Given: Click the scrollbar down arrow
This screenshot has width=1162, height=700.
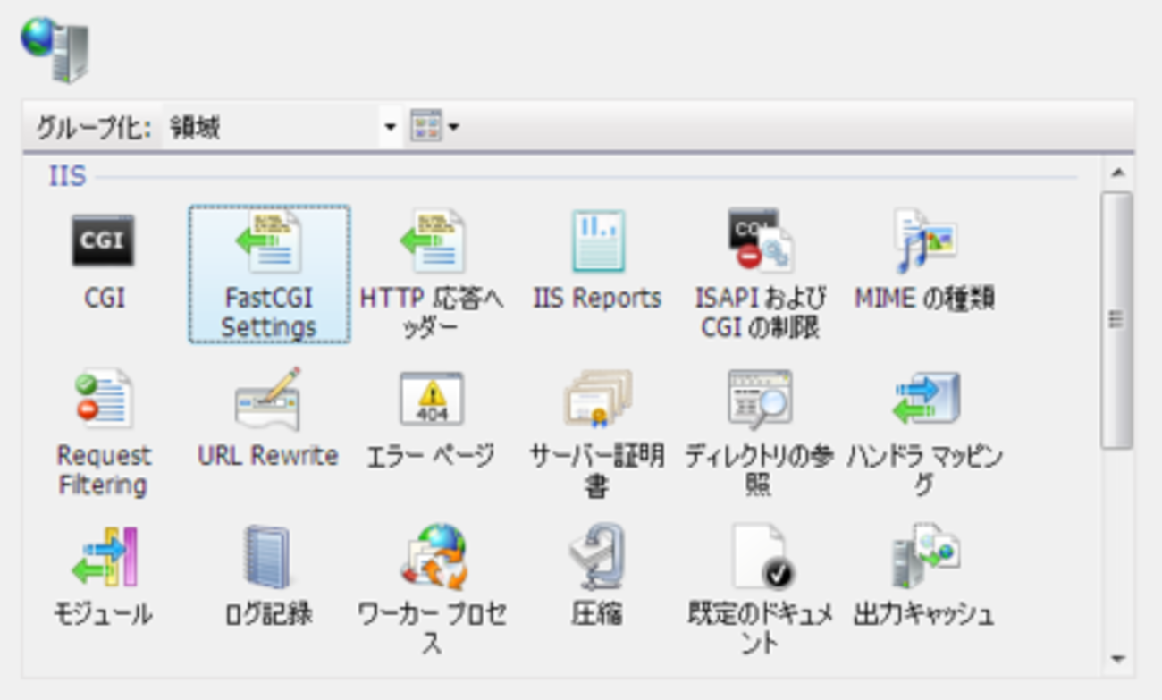Looking at the screenshot, I should (x=1117, y=660).
